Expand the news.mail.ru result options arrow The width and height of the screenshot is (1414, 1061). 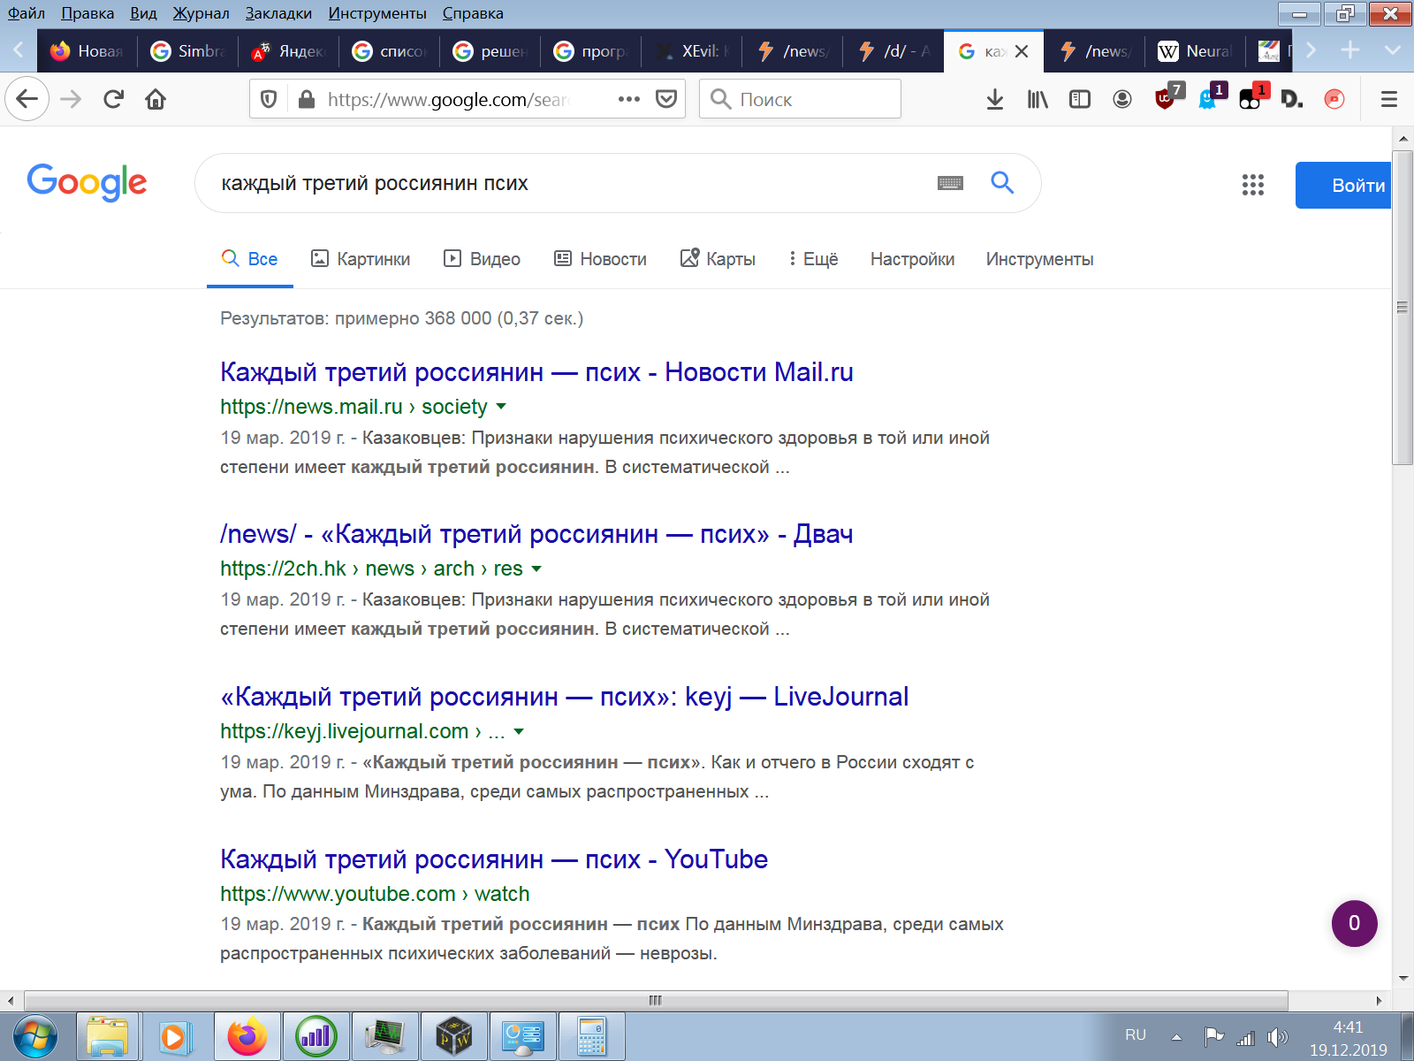pyautogui.click(x=501, y=407)
